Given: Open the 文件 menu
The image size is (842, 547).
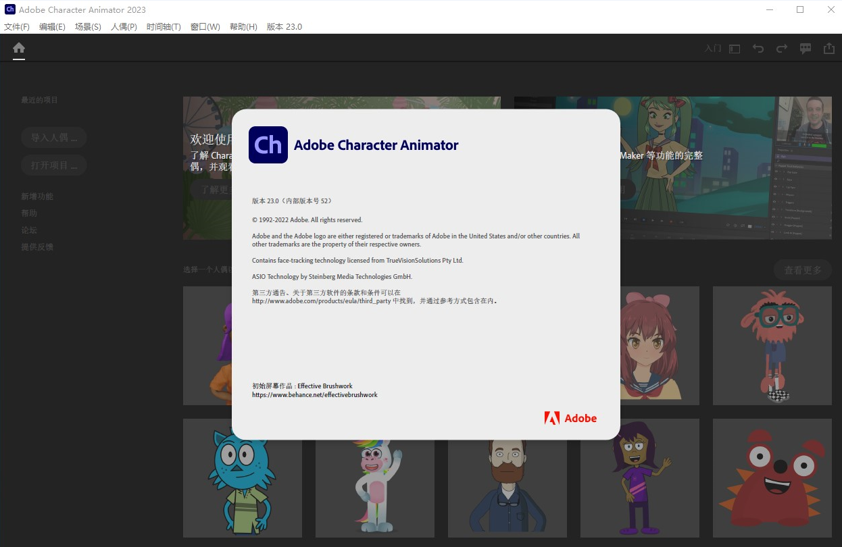Looking at the screenshot, I should pyautogui.click(x=17, y=26).
